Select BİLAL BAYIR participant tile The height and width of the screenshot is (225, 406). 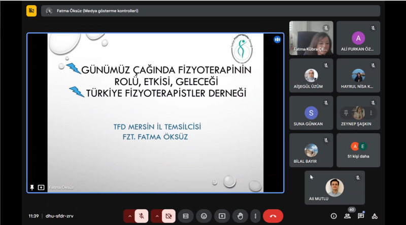tap(311, 151)
